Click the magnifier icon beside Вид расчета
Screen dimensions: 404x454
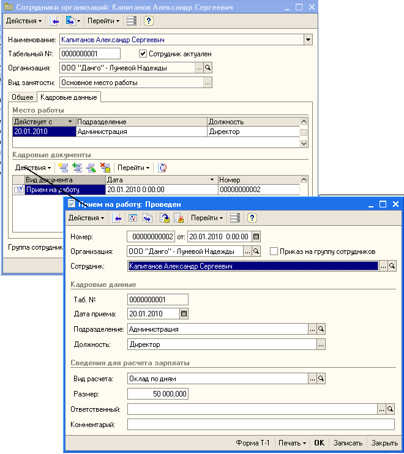tap(320, 379)
